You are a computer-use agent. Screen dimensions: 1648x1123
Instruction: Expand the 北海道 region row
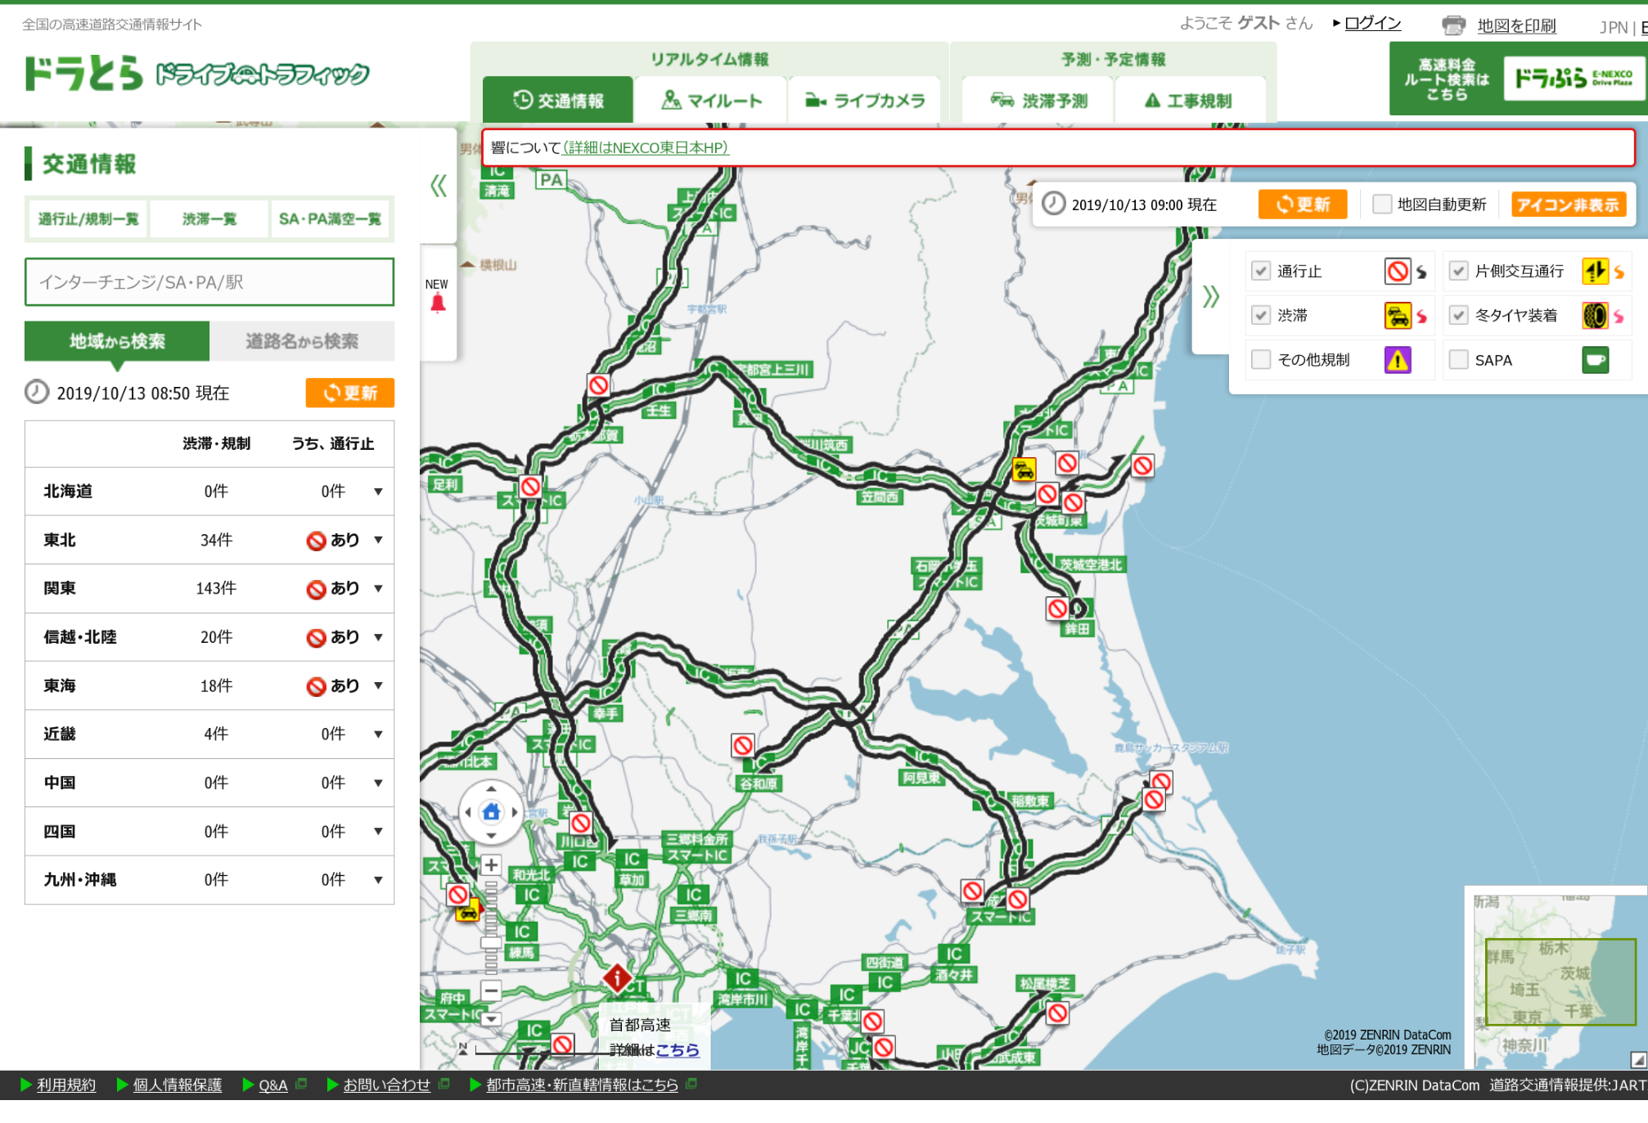(x=209, y=492)
